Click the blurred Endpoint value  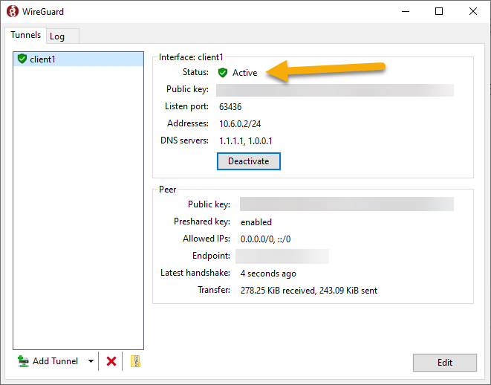pos(282,256)
